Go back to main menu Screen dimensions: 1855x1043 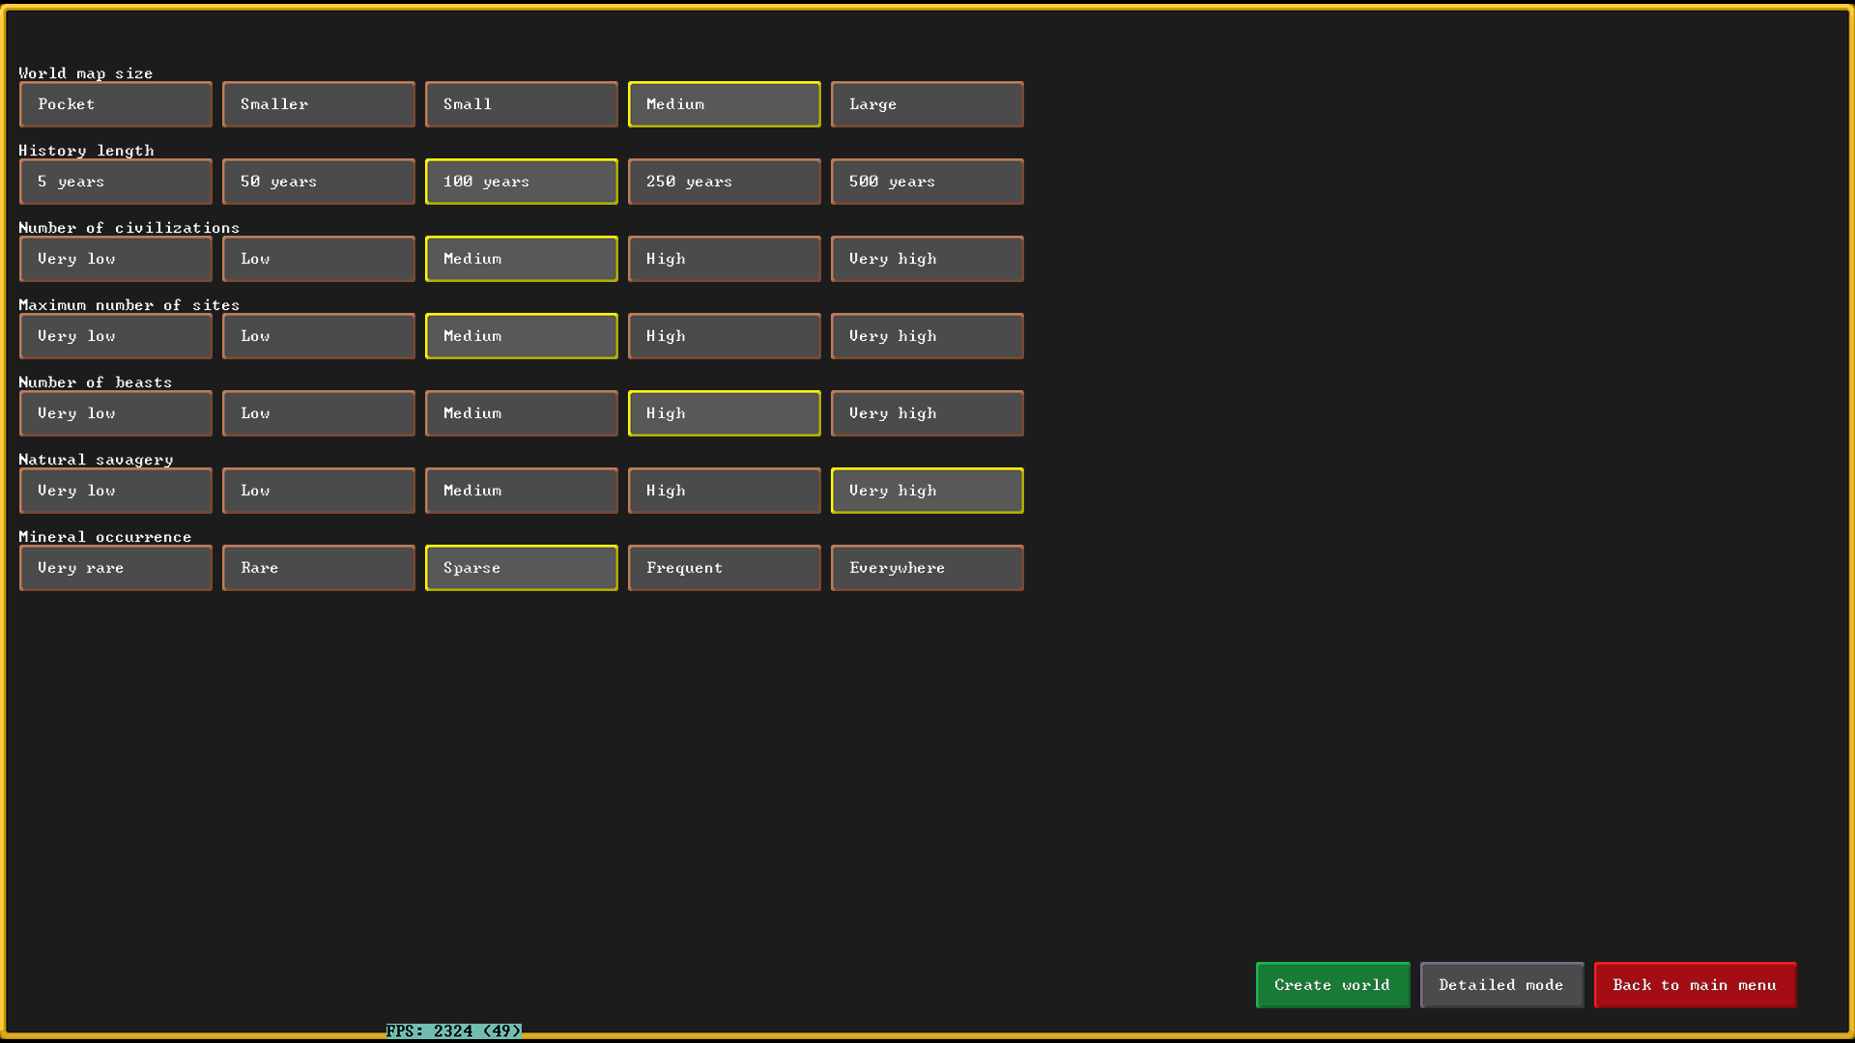[x=1695, y=985]
